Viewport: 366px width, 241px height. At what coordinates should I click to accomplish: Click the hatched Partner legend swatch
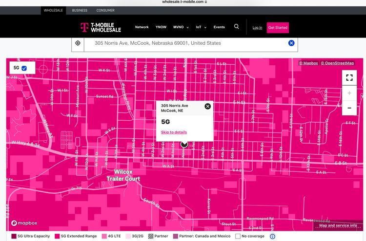click(151, 236)
